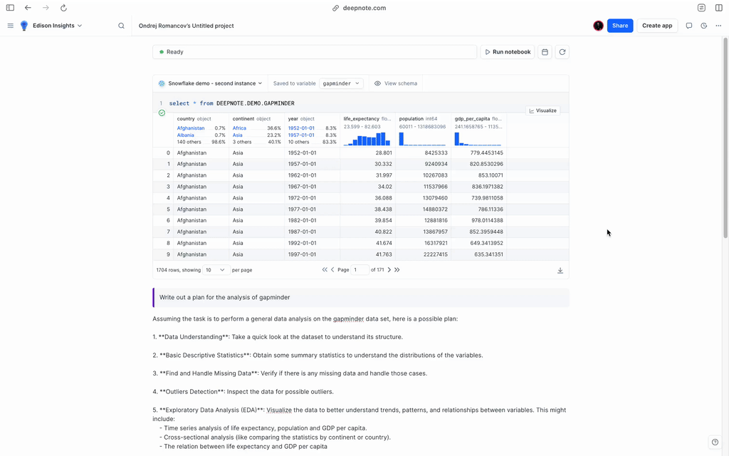
Task: Open the comments icon in header
Action: click(x=689, y=26)
